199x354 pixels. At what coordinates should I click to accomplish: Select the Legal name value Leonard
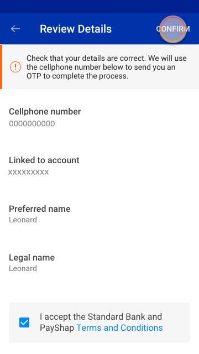point(23,268)
